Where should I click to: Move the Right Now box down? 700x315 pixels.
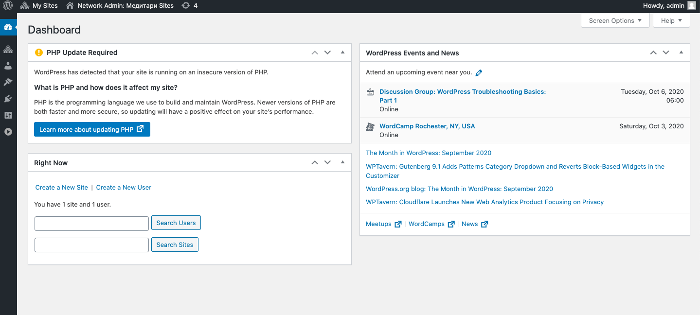pyautogui.click(x=327, y=162)
